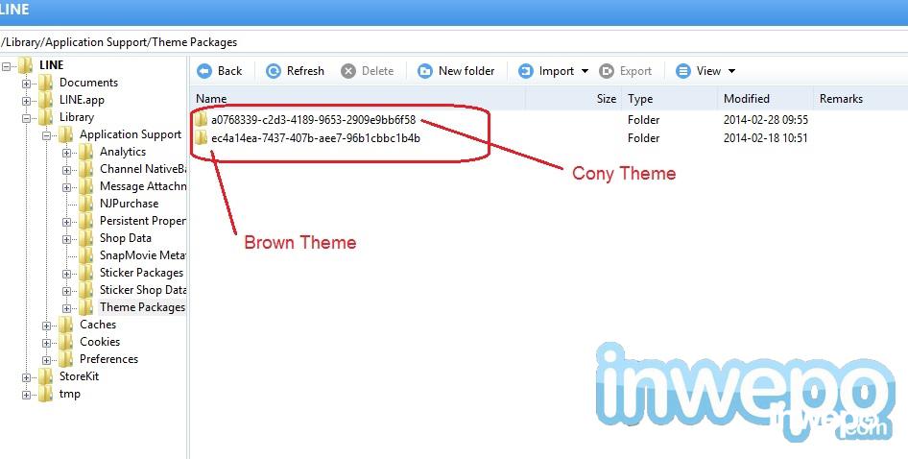Click the View icon in toolbar

[x=683, y=71]
